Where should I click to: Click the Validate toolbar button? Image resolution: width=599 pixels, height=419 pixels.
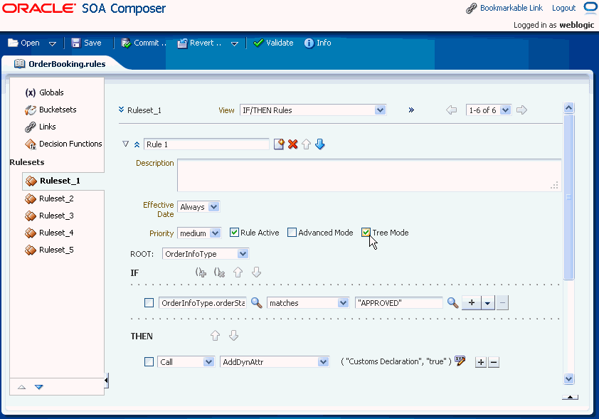273,43
